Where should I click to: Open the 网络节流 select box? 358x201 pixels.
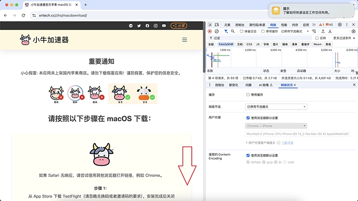[276, 107]
